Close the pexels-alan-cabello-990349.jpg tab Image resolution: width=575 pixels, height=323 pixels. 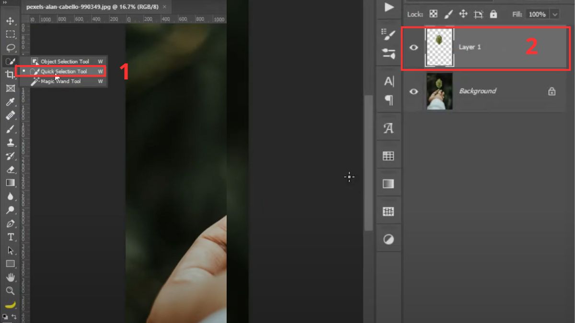[x=165, y=7]
